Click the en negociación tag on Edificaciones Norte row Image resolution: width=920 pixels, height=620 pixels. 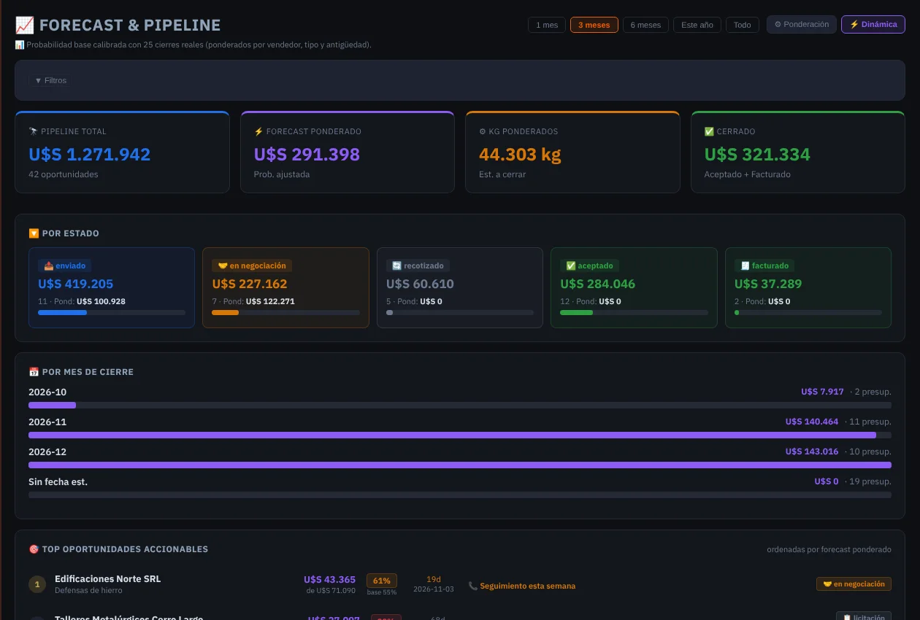tap(854, 584)
